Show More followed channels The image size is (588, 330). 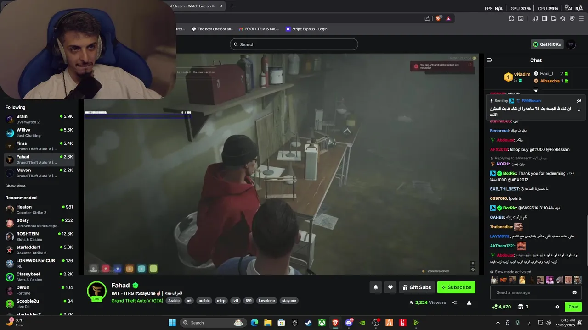click(x=16, y=186)
